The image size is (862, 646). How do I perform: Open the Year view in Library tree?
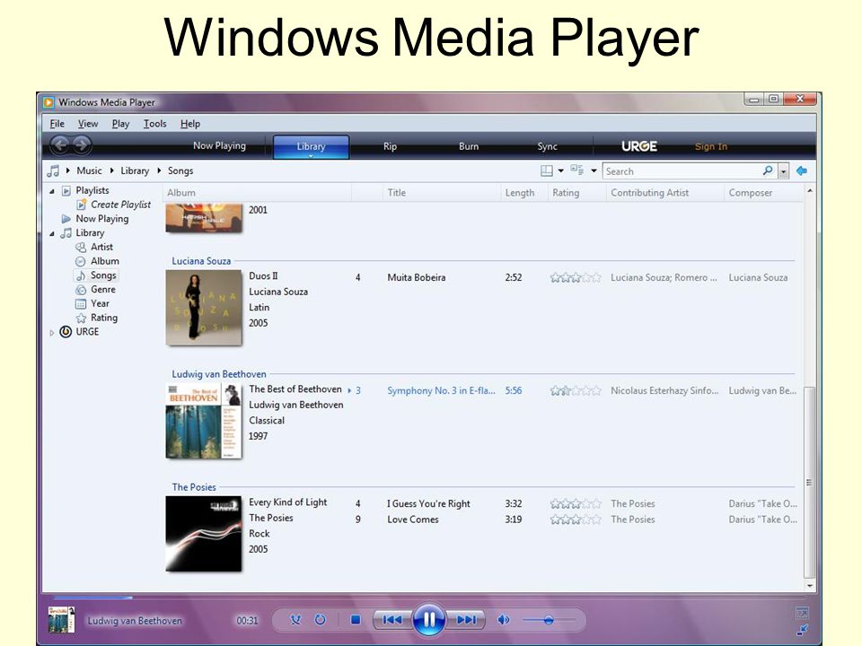click(x=100, y=304)
